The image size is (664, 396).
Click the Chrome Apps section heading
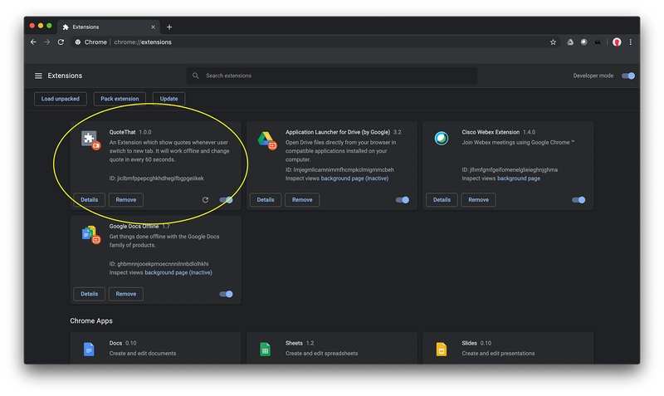[x=91, y=321]
